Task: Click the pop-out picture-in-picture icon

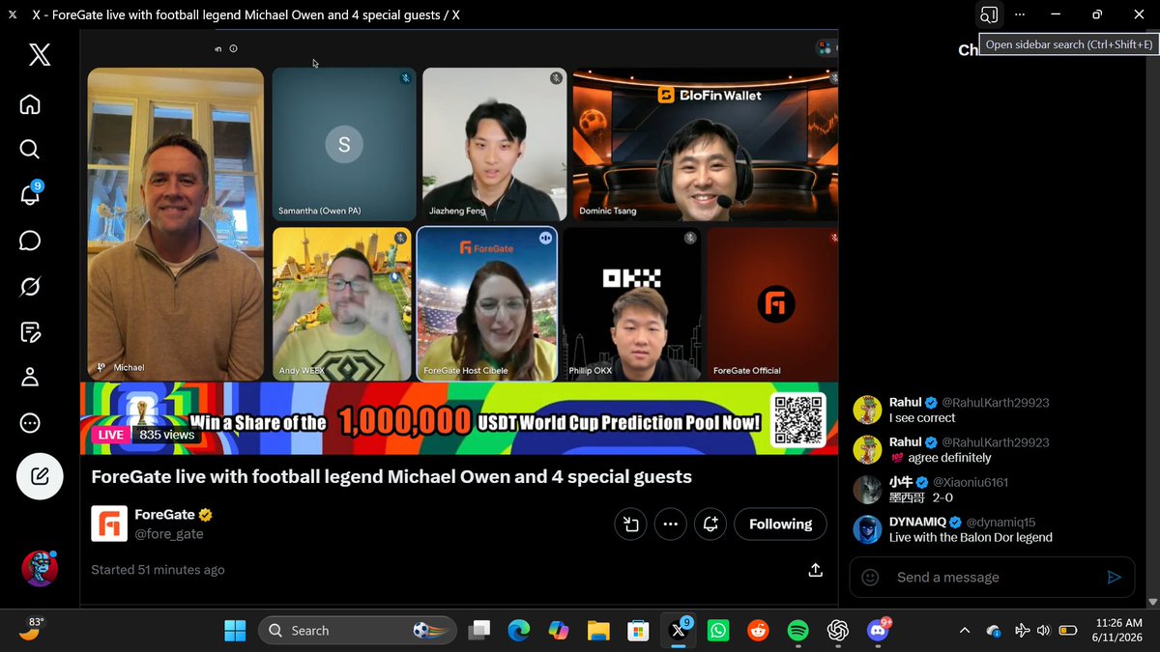Action: click(x=630, y=524)
